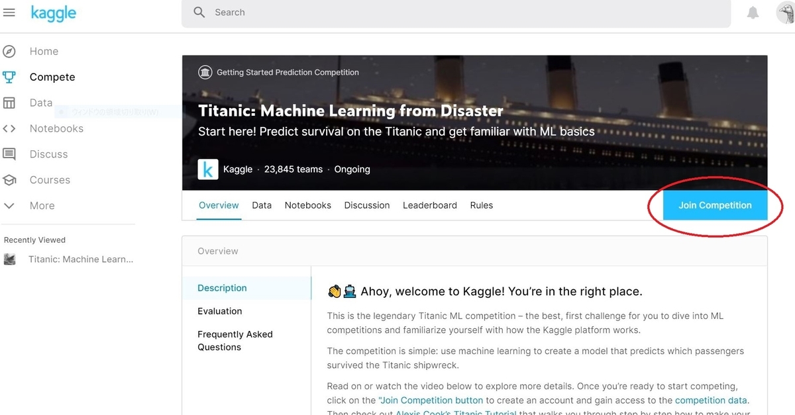Screen dimensions: 795x415
Task: Open Discuss in sidebar
Action: pyautogui.click(x=48, y=154)
